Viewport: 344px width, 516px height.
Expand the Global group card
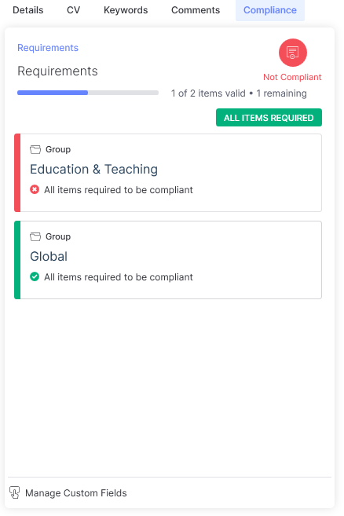(x=168, y=260)
